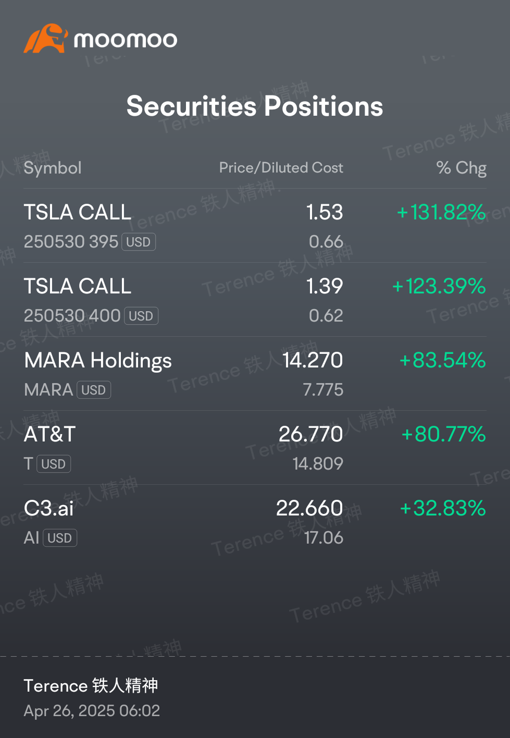The height and width of the screenshot is (738, 510).
Task: Open the TSLA CALL 250530 395 position
Action: coord(255,226)
